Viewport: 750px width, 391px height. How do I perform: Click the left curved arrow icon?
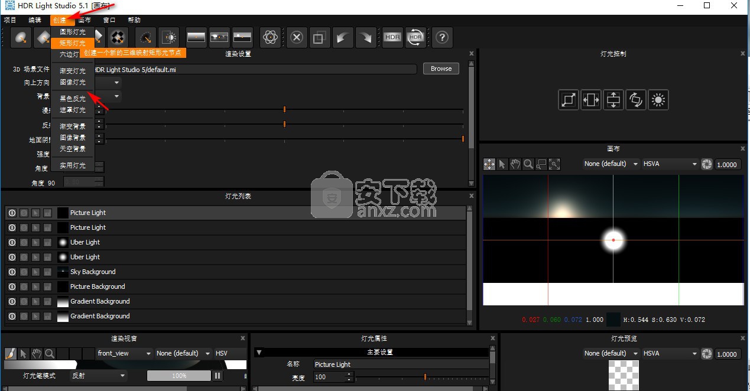(x=343, y=37)
